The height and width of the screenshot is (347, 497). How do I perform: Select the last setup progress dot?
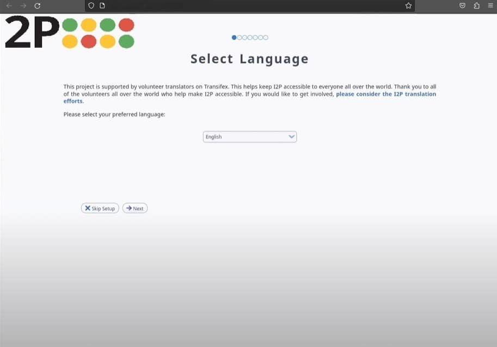[x=266, y=38]
